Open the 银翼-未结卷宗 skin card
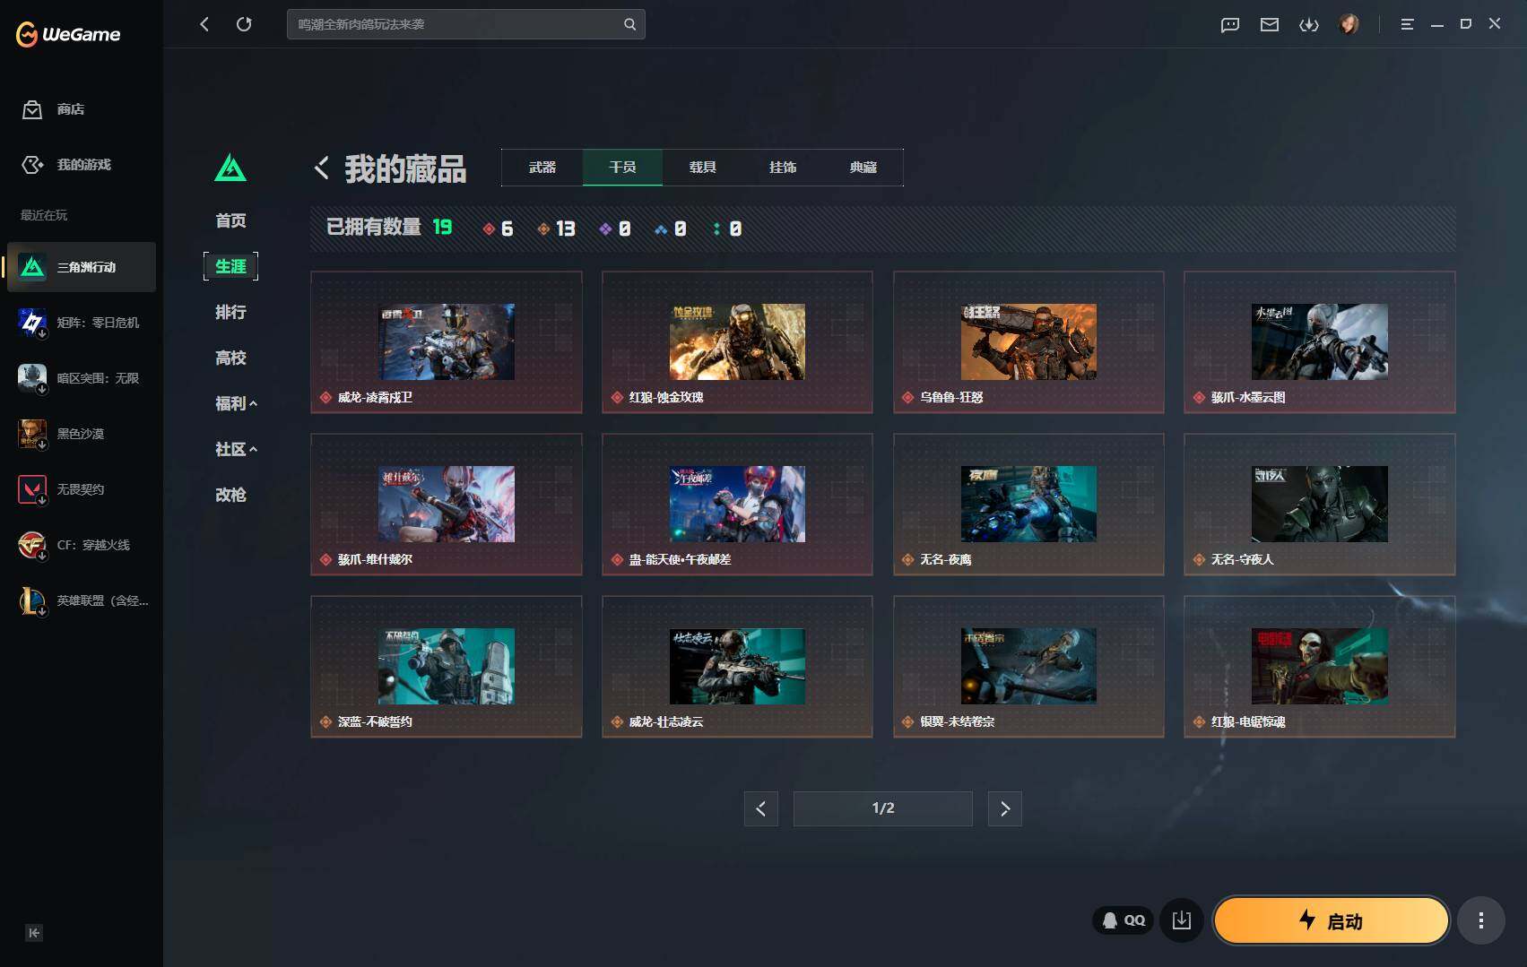The height and width of the screenshot is (967, 1527). pos(1028,667)
